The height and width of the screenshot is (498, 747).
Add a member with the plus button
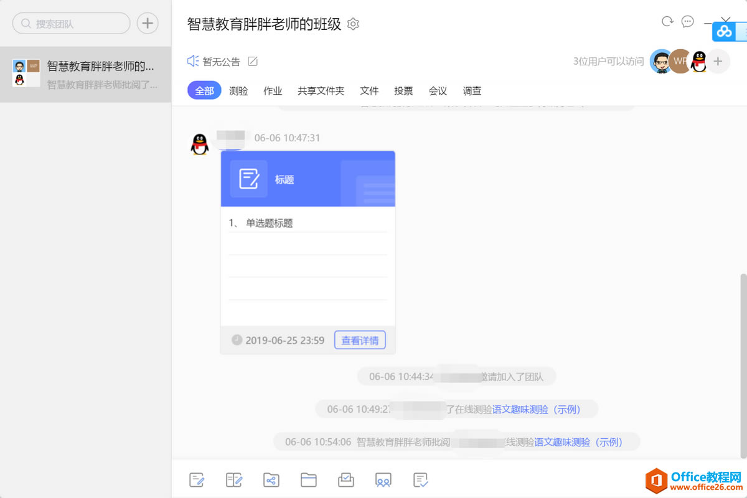pyautogui.click(x=718, y=62)
